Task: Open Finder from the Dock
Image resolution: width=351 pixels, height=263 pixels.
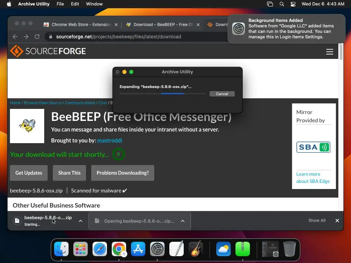Action: 61,249
